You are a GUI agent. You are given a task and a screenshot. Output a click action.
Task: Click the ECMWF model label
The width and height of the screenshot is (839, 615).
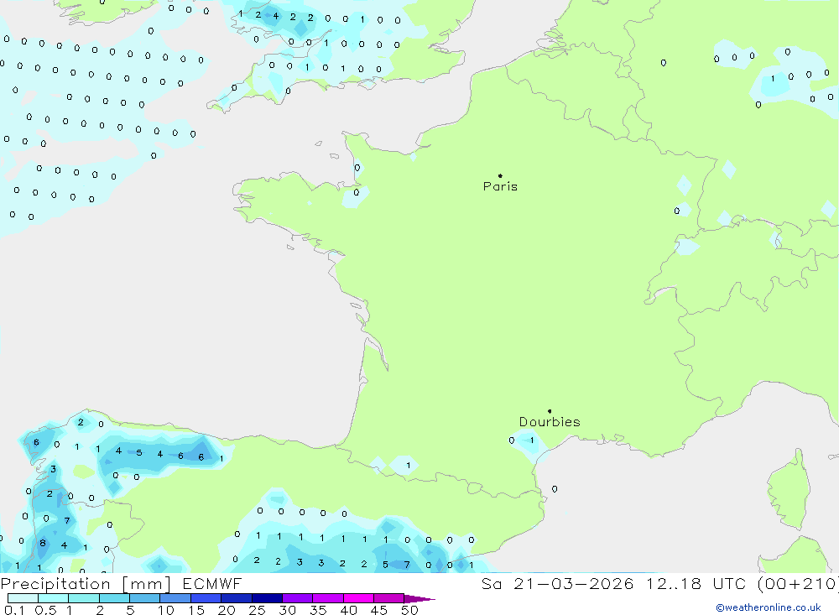click(212, 584)
